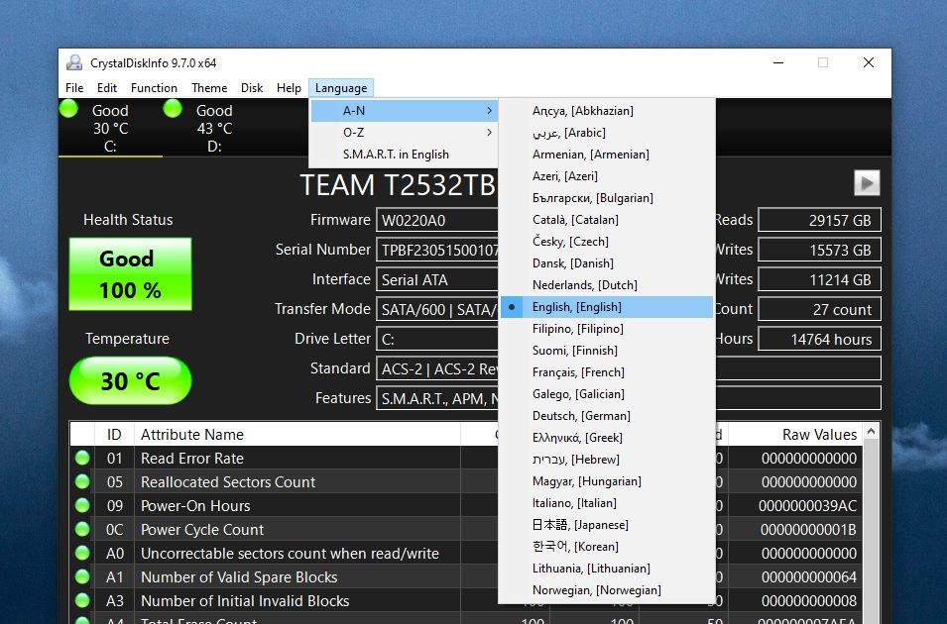Image resolution: width=947 pixels, height=624 pixels.
Task: Click the next disk arrow button
Action: pyautogui.click(x=867, y=183)
